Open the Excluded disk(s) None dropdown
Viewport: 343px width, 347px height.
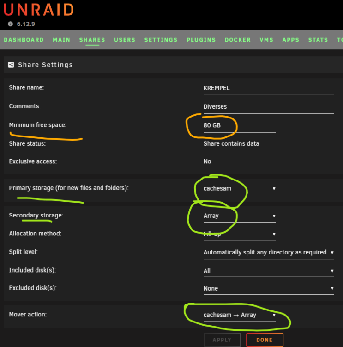pos(268,288)
